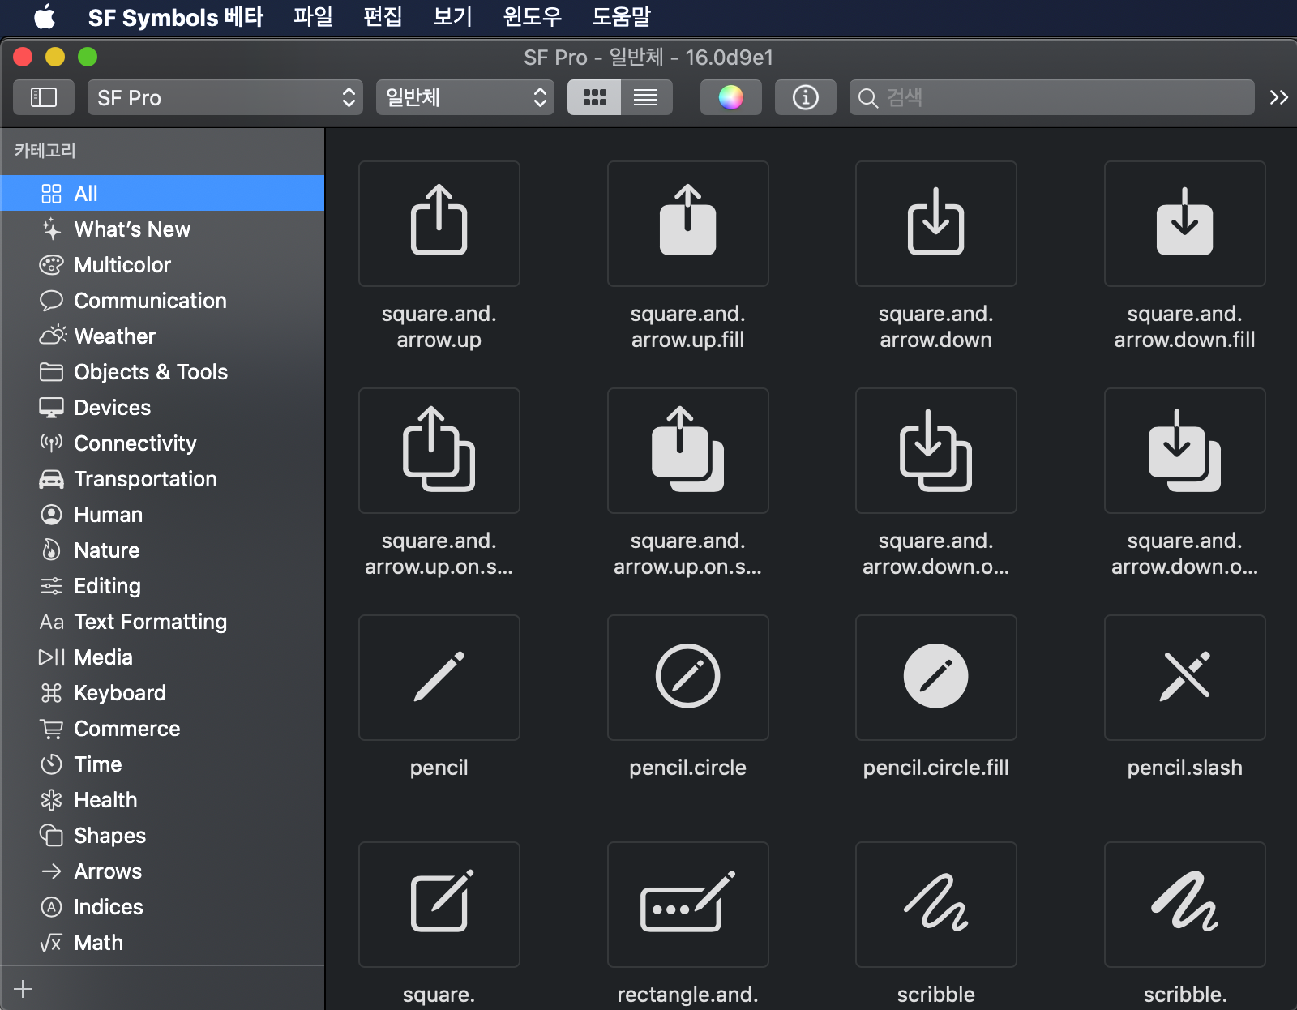Open the Health category

(x=162, y=799)
